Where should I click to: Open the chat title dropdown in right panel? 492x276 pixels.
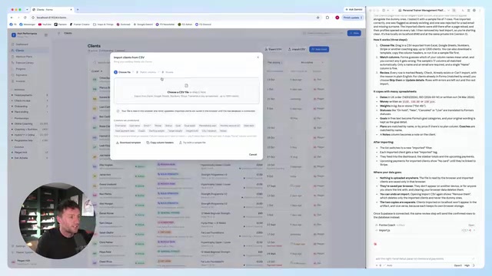point(448,10)
